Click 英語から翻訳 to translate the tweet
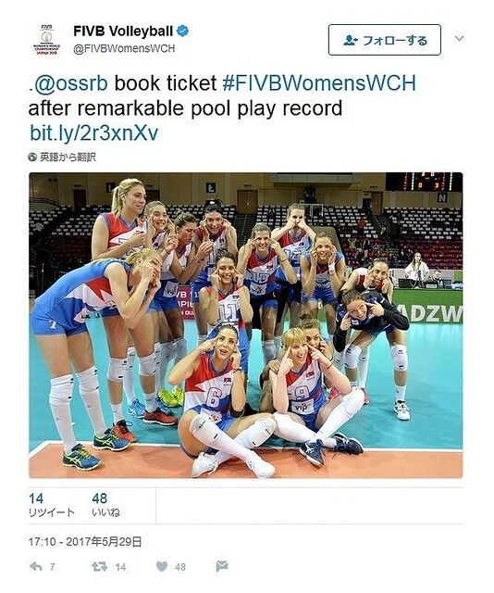The width and height of the screenshot is (494, 593). (68, 157)
